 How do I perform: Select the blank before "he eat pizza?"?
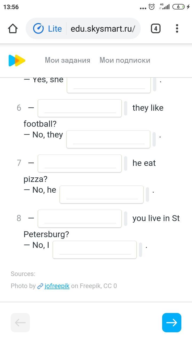(80, 163)
